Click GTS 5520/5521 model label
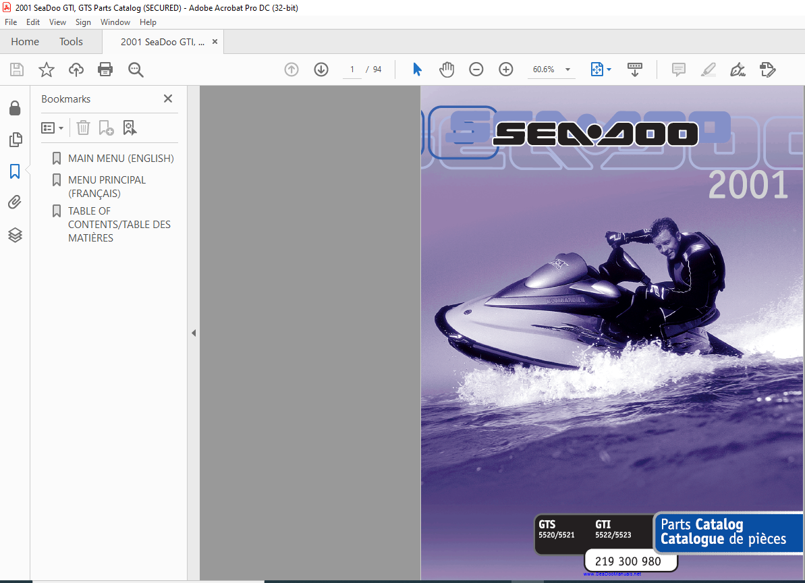The height and width of the screenshot is (583, 805). [557, 529]
